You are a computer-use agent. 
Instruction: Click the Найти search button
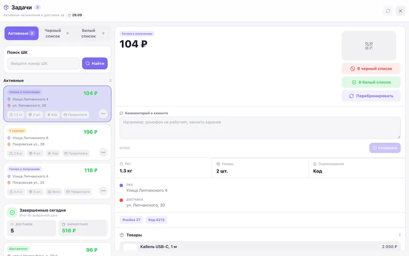[95, 64]
